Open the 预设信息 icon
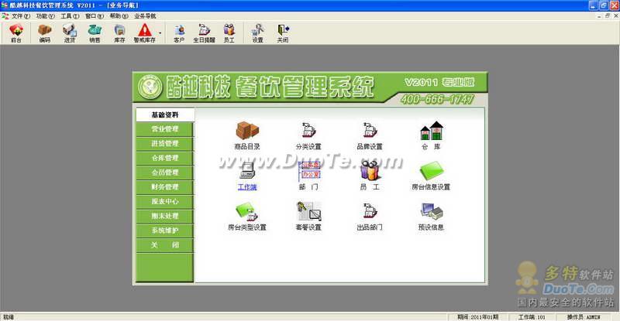 (x=431, y=211)
